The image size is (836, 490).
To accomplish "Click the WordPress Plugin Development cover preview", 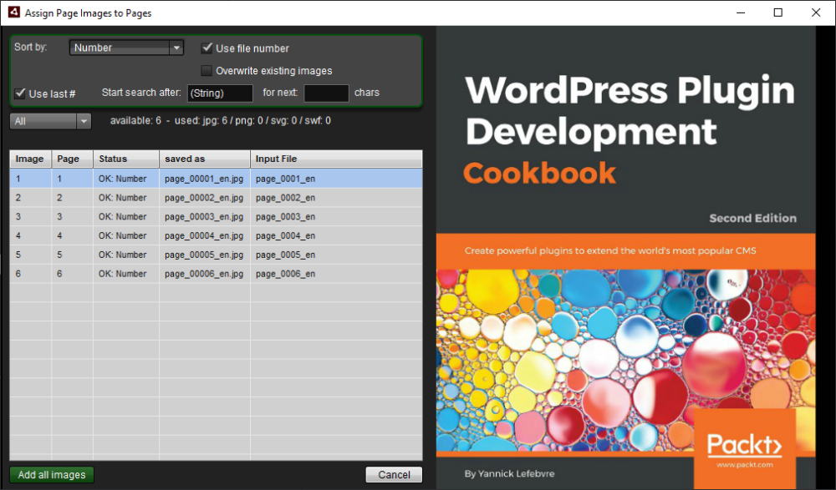I will tap(626, 257).
